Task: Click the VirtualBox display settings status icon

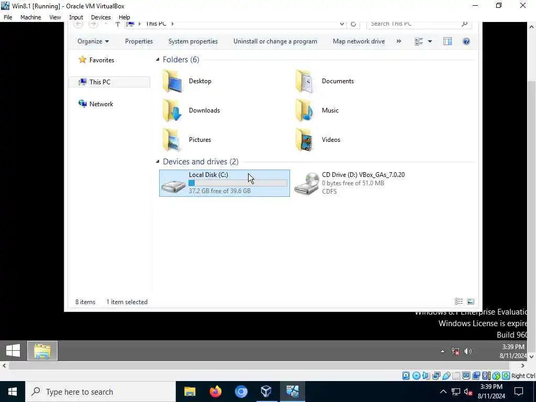Action: (x=466, y=376)
